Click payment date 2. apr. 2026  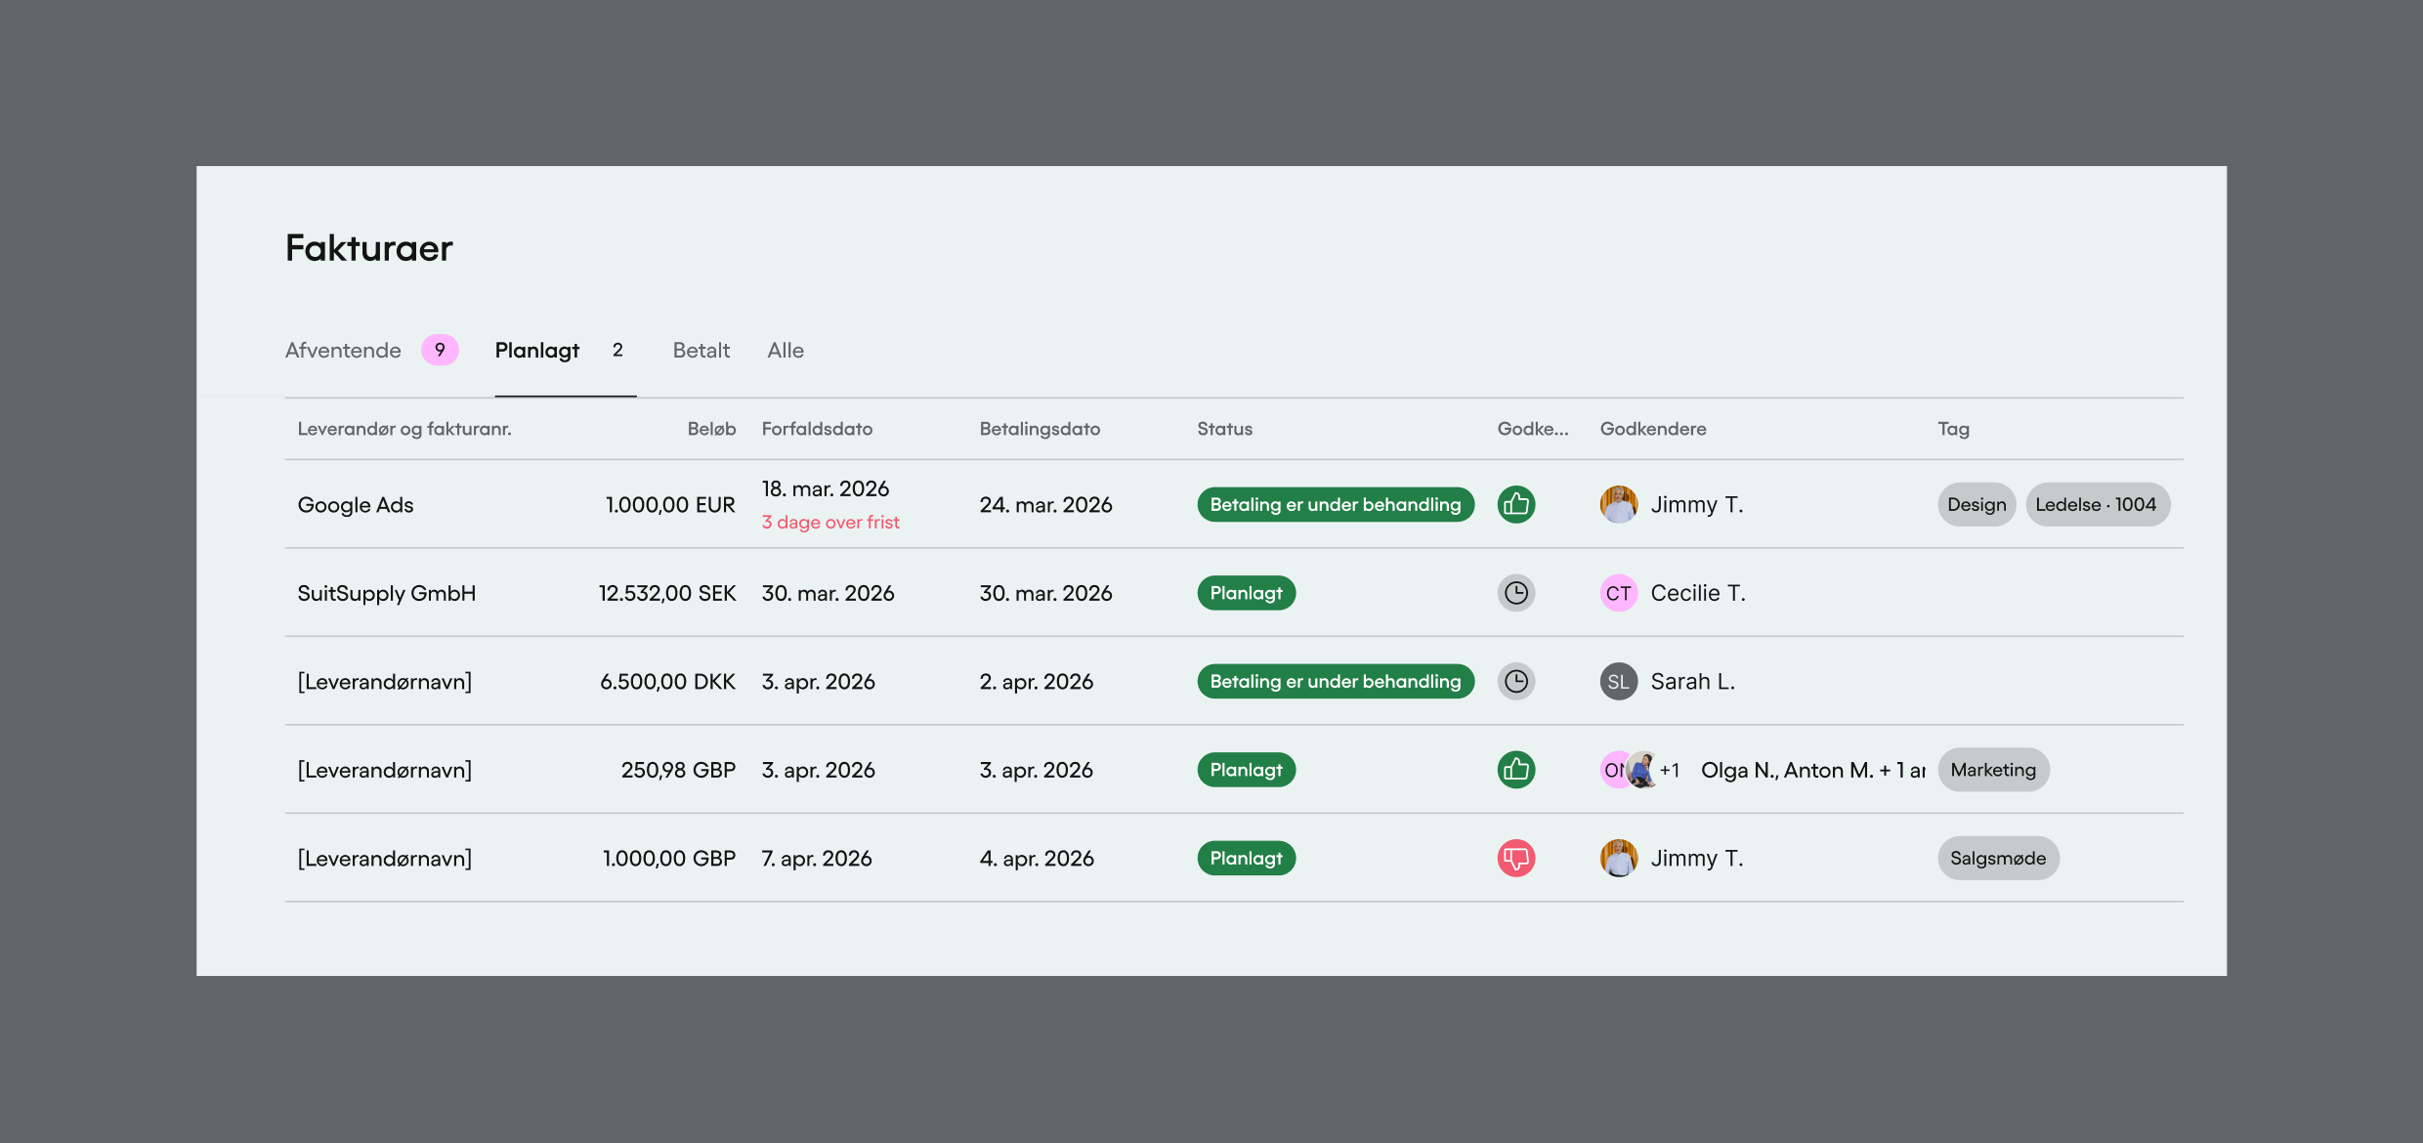point(1036,681)
